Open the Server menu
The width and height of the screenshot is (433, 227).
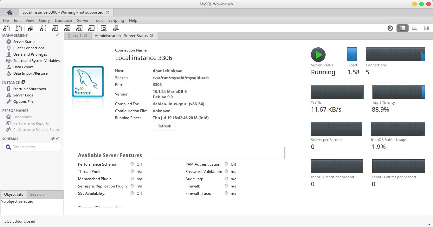coord(83,21)
